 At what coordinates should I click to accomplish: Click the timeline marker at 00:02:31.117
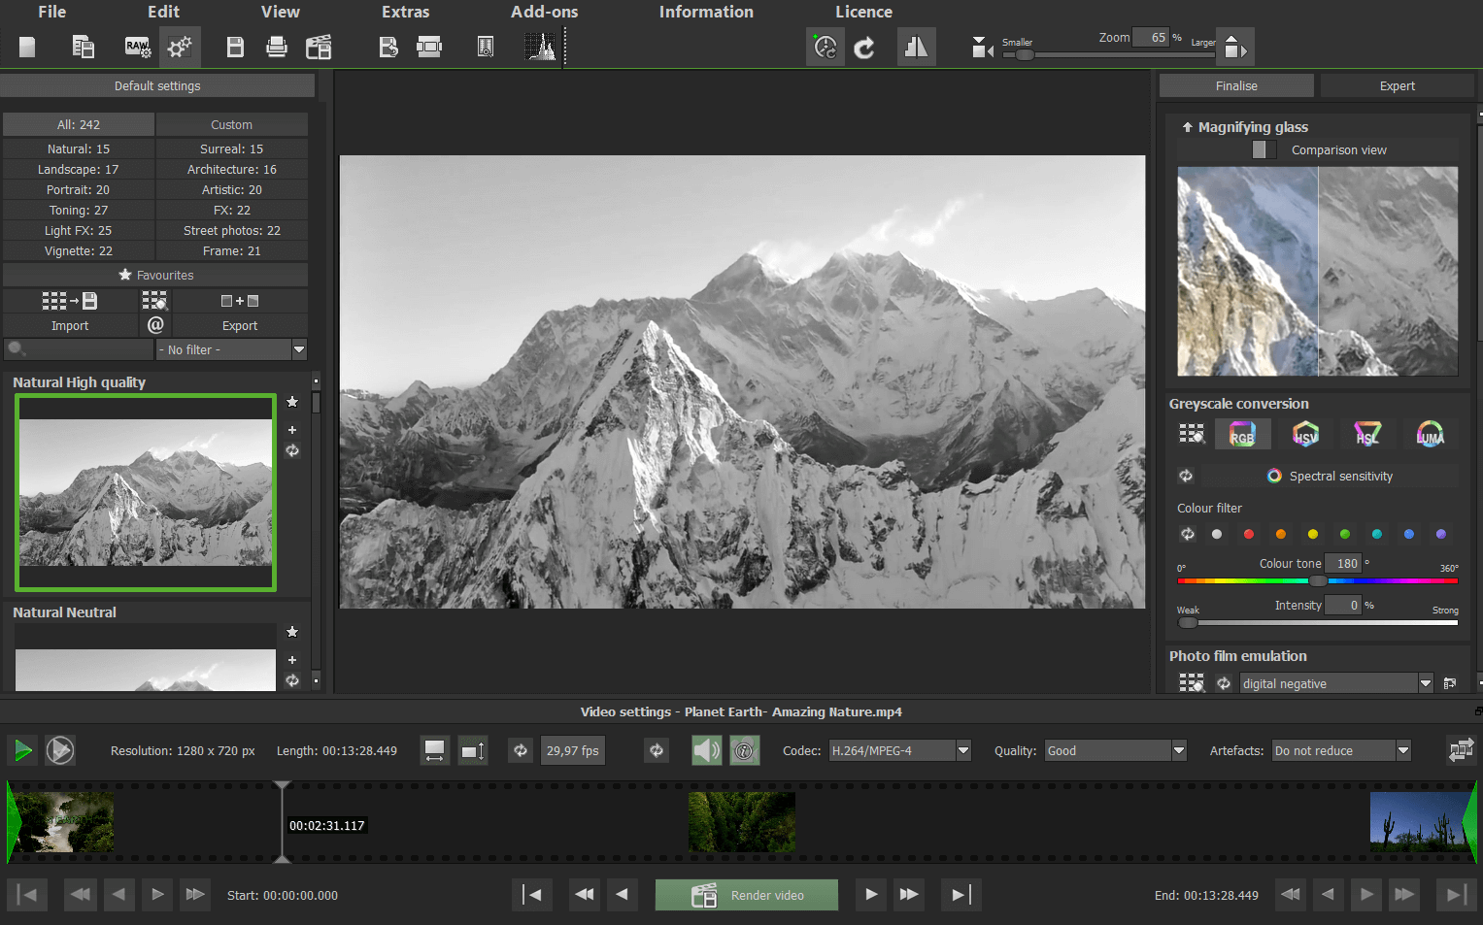(x=282, y=821)
